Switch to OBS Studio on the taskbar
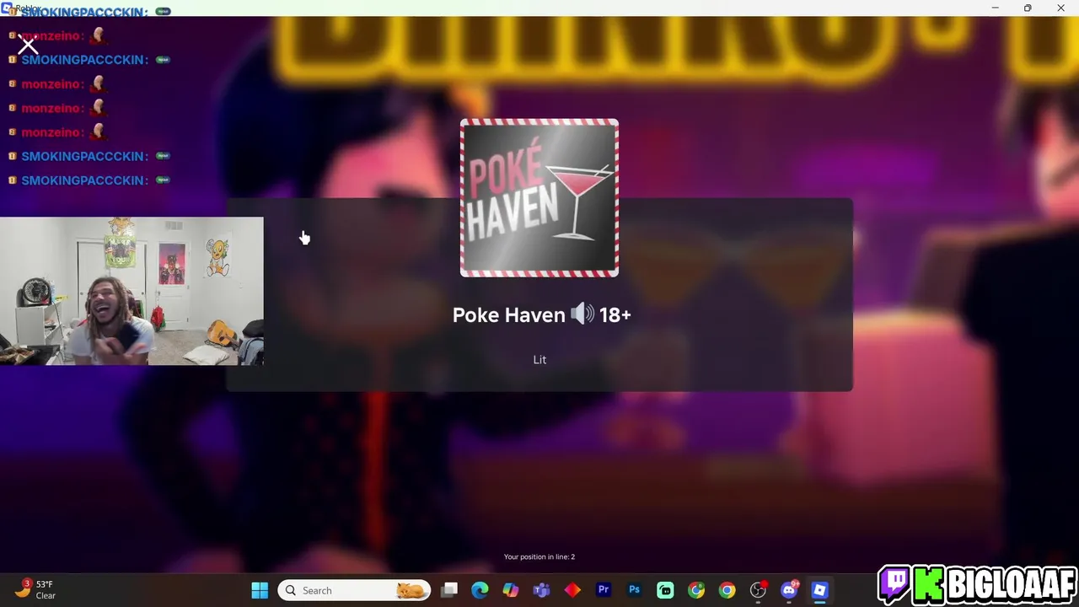1079x607 pixels. [758, 590]
